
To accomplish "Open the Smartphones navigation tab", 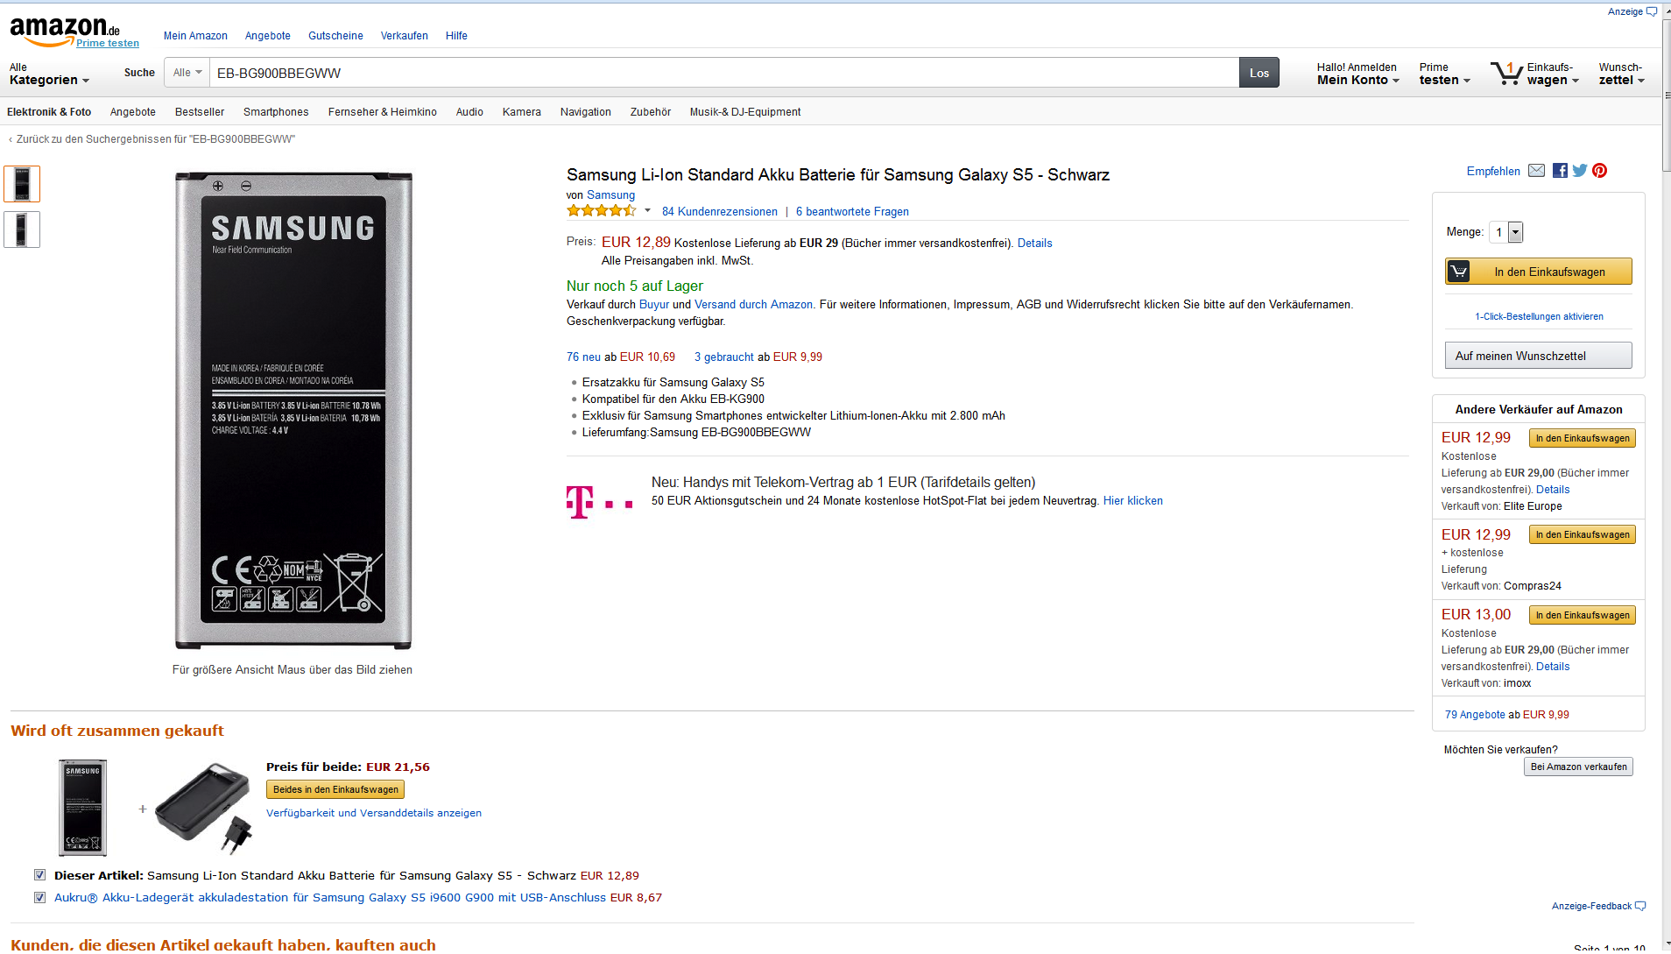I will 276,112.
